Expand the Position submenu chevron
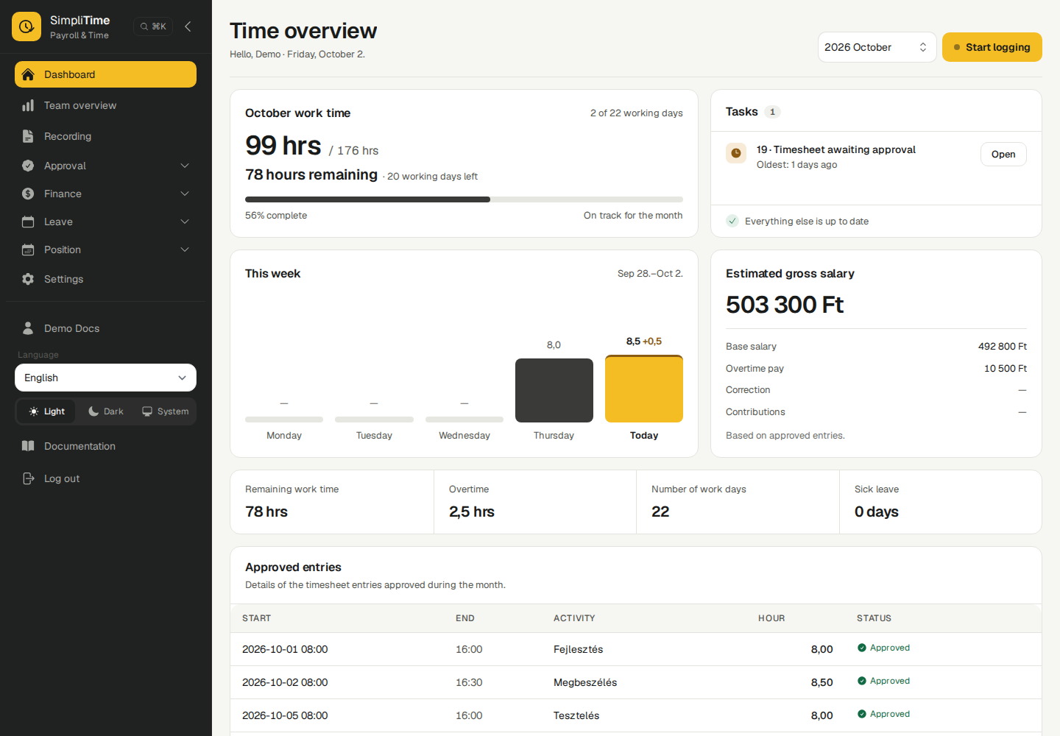This screenshot has height=736, width=1060. click(x=185, y=250)
